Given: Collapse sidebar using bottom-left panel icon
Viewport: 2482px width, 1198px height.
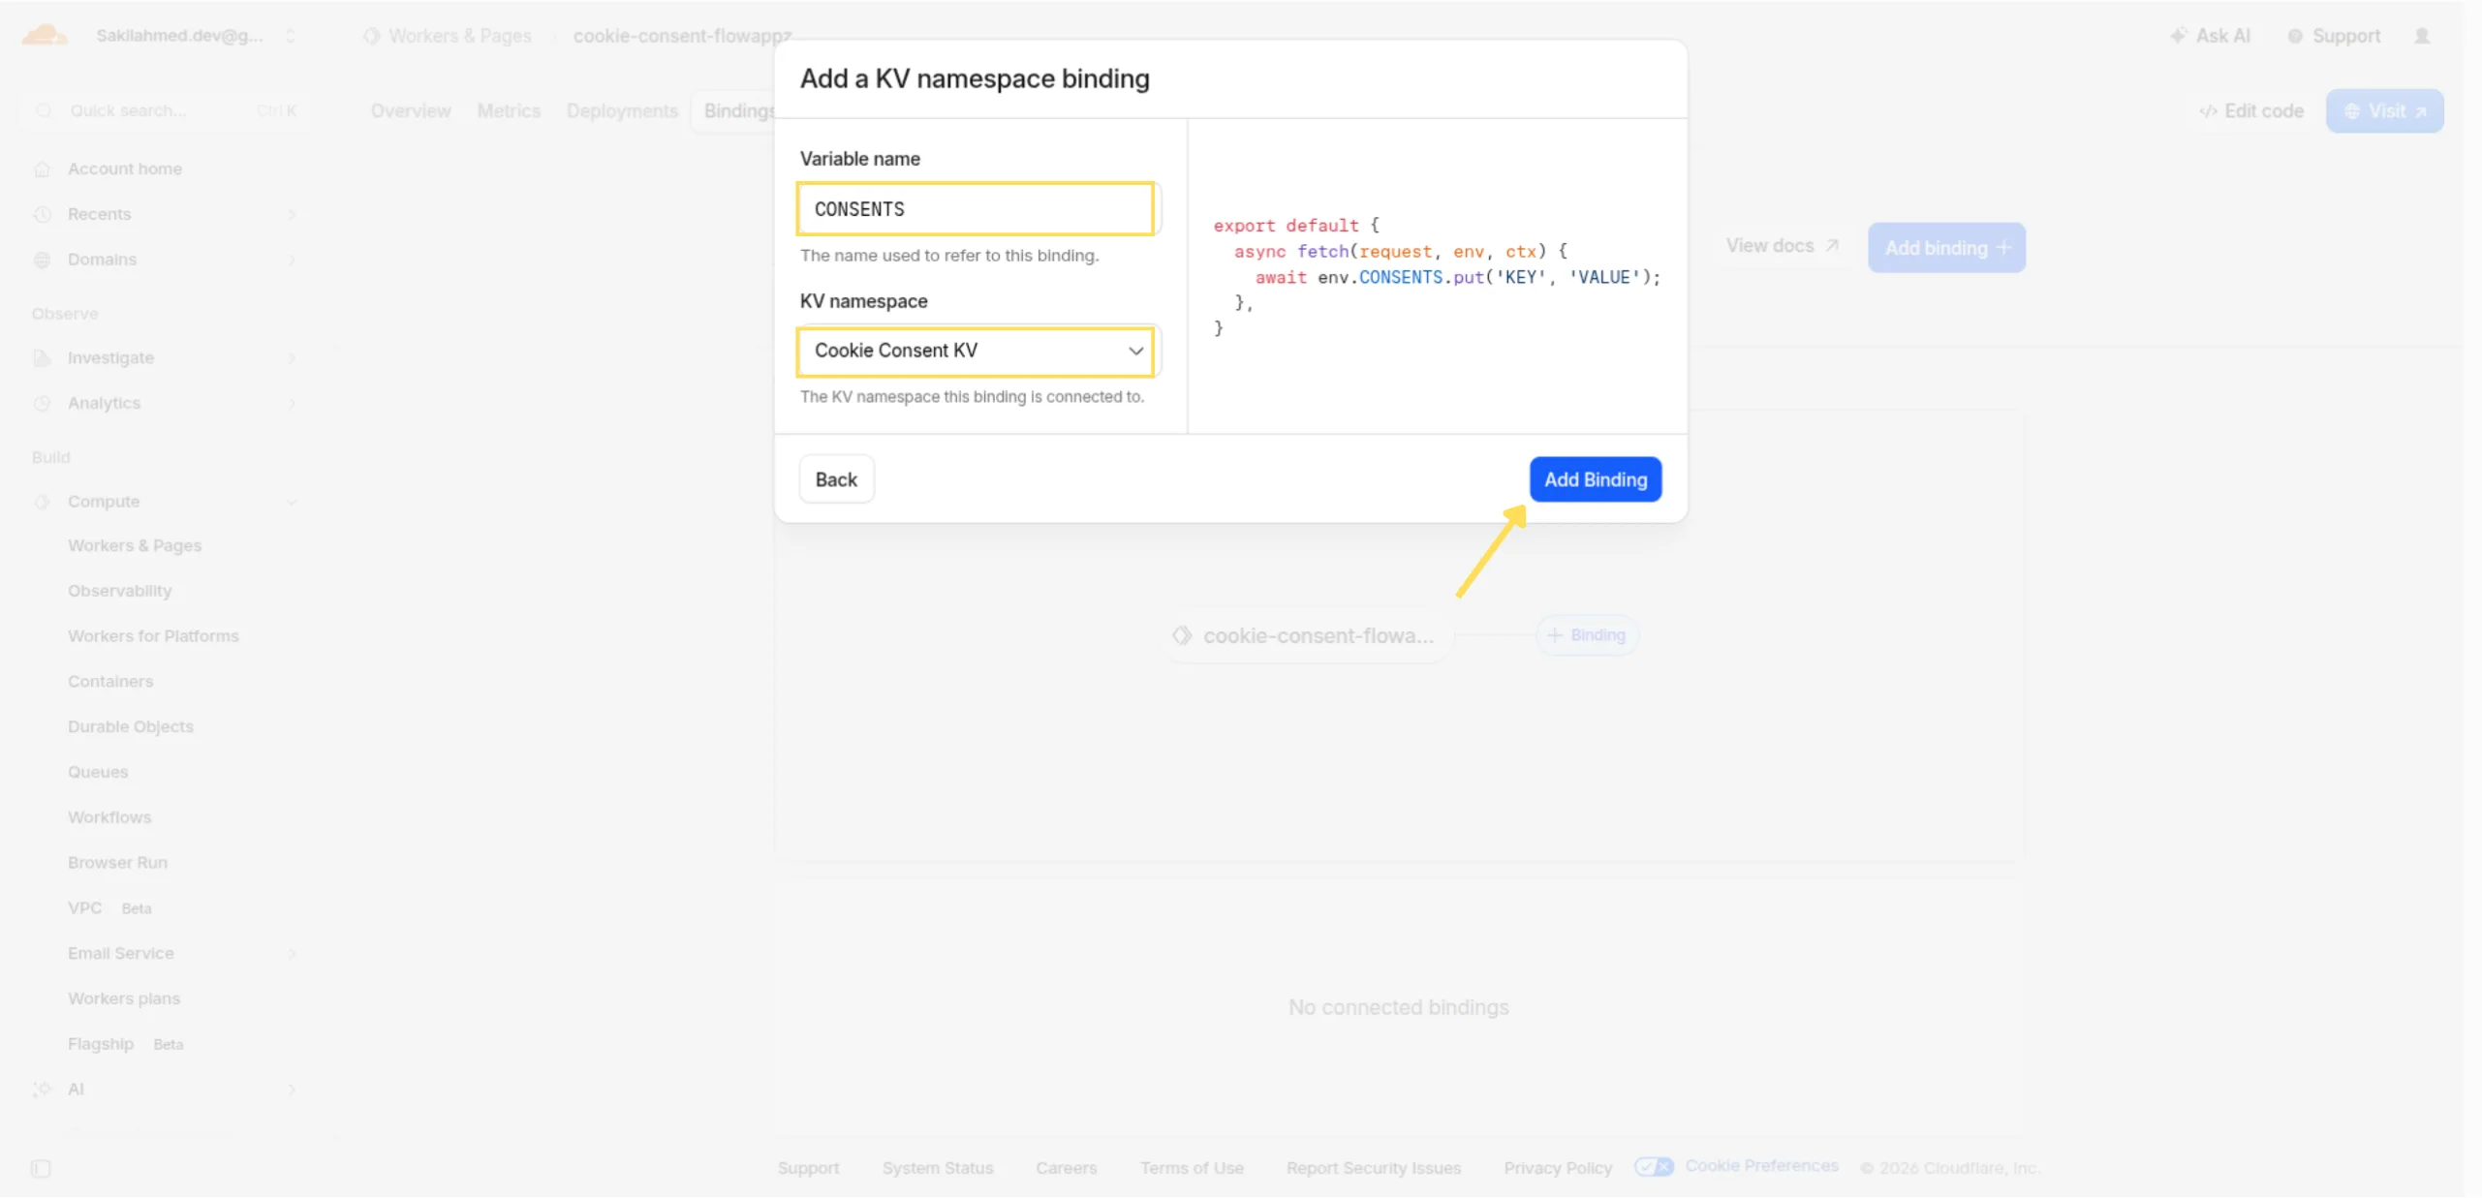Looking at the screenshot, I should coord(41,1168).
